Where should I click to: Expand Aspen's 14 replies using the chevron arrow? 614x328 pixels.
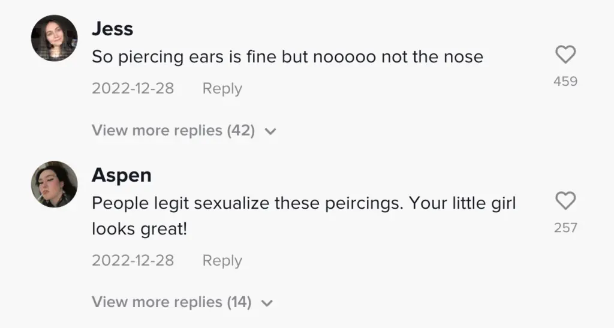tap(267, 302)
